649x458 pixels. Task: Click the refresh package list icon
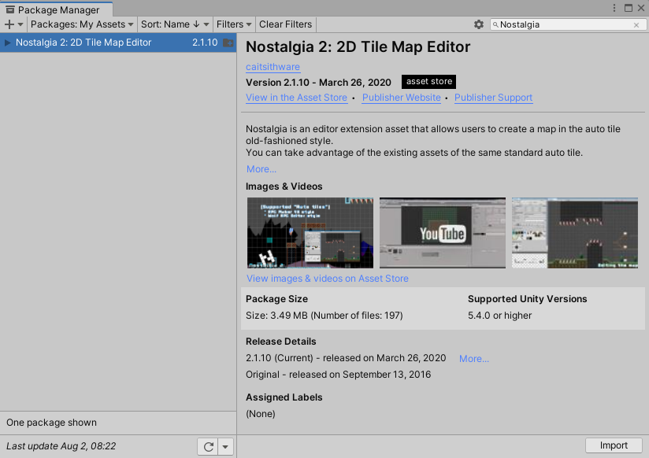click(x=208, y=446)
